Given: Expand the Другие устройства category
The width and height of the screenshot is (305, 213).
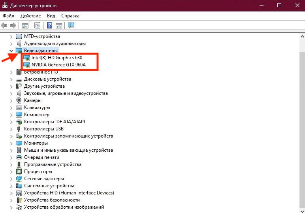Looking at the screenshot, I should 11,87.
